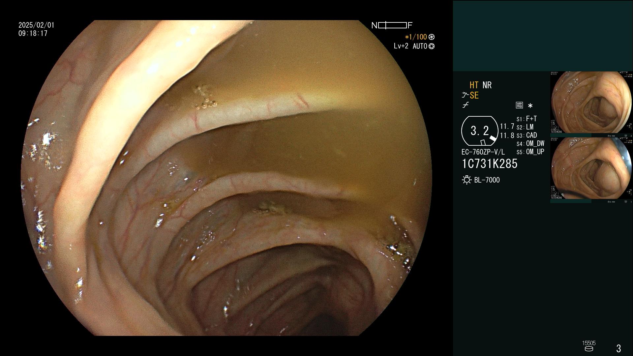Click the AUTO iris mode text
The width and height of the screenshot is (633, 356).
tap(420, 46)
